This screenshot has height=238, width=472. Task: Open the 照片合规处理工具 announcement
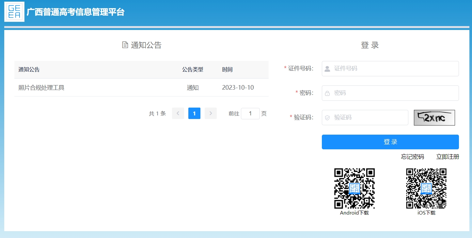[41, 87]
